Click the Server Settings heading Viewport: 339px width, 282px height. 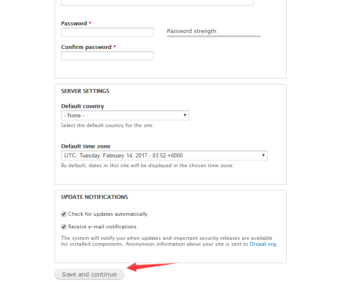85,91
